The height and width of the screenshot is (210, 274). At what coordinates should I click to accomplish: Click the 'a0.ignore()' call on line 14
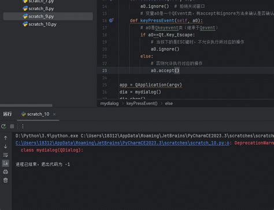point(154,6)
